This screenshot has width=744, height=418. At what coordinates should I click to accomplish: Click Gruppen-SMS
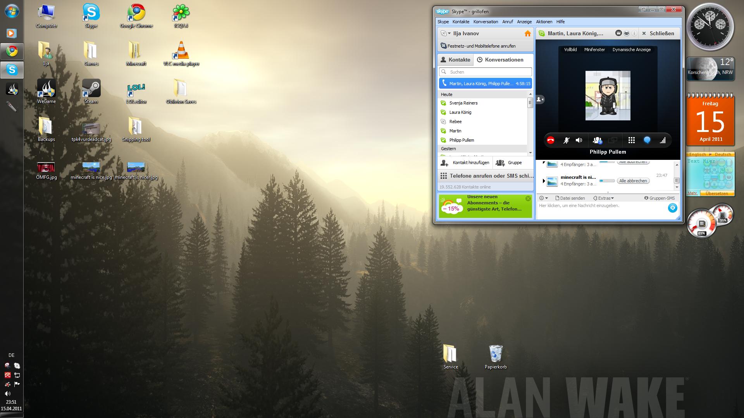click(660, 198)
